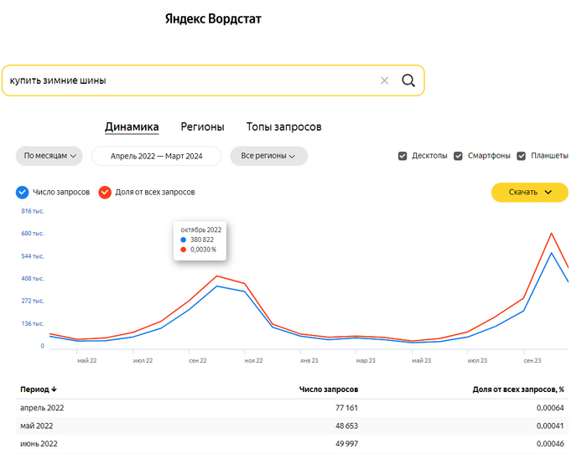Click the Период sort arrow header
587x454 pixels.
39,390
